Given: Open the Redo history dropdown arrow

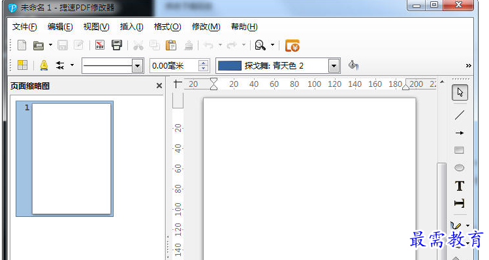Looking at the screenshot, I should tap(244, 45).
